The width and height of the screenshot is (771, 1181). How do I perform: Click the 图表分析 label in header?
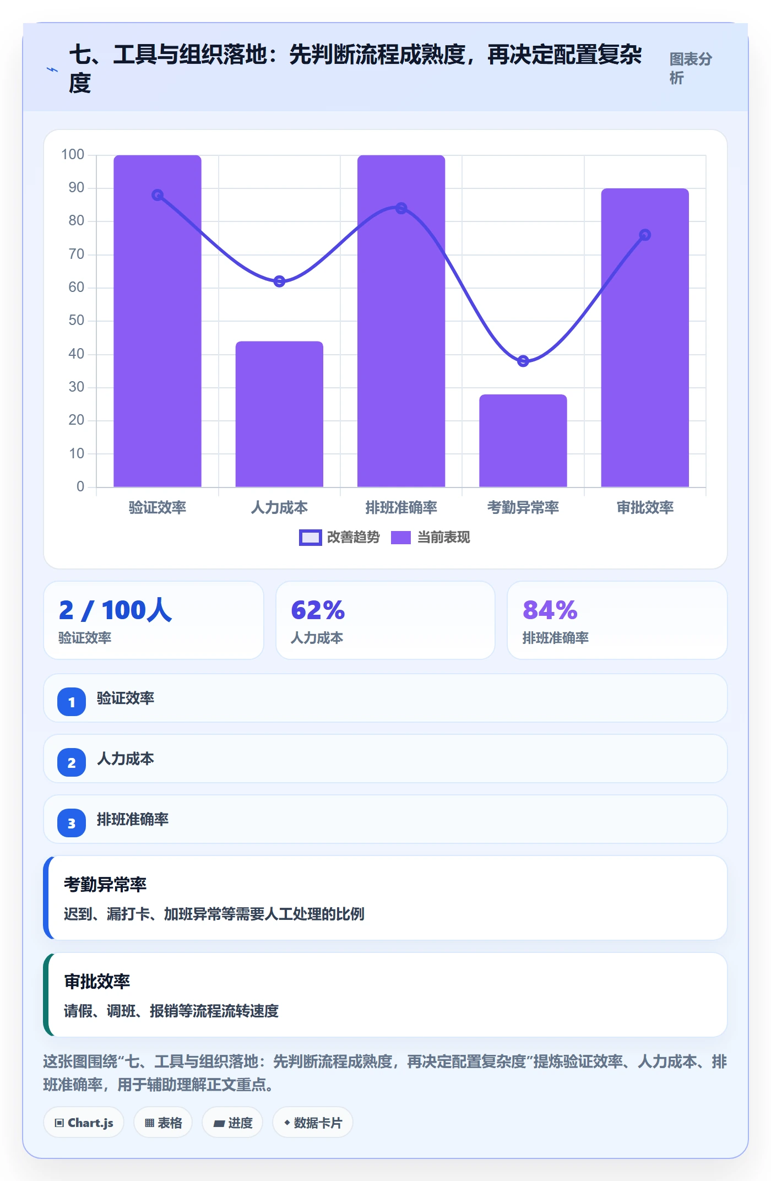point(691,68)
